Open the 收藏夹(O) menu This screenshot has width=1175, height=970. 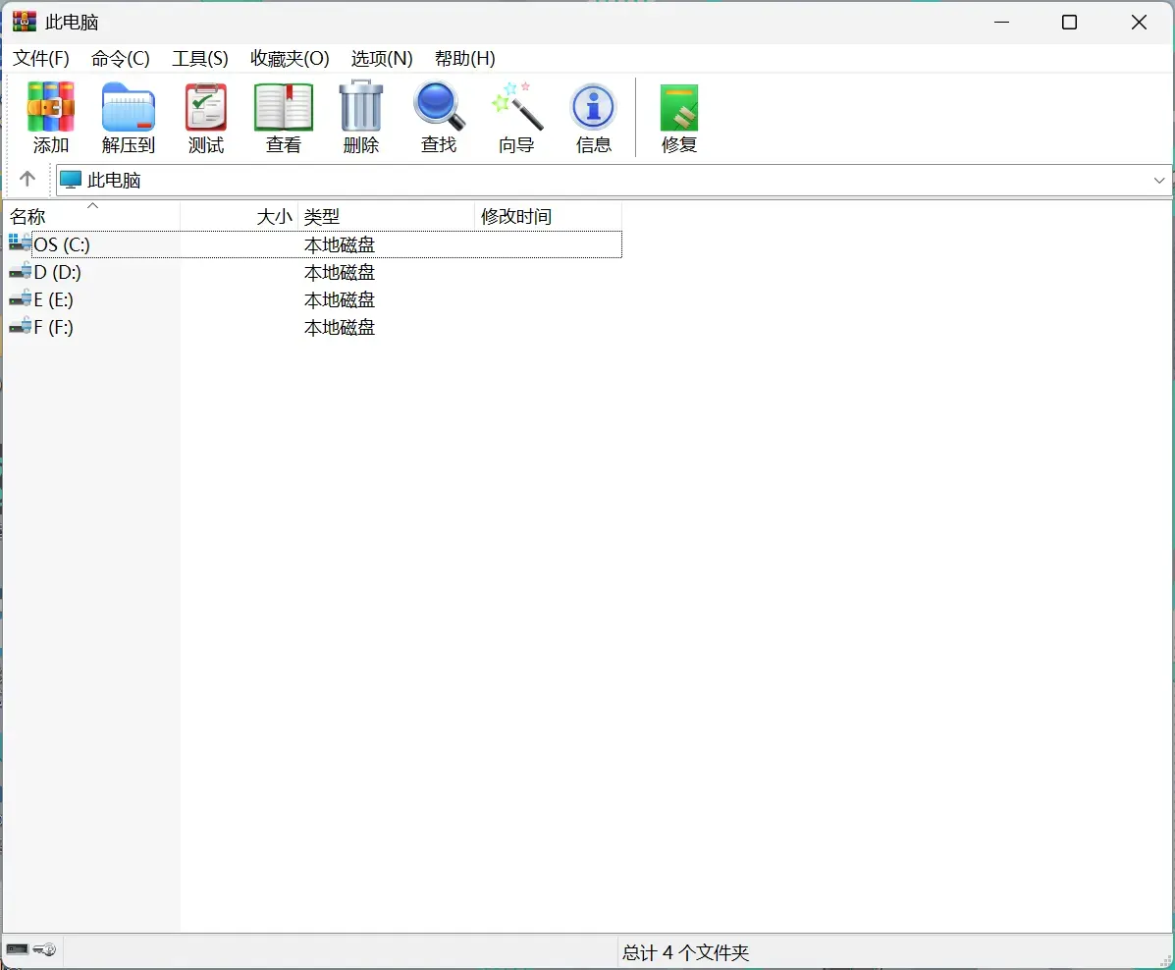click(x=290, y=59)
